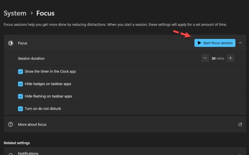Increase session duration with plus button
Screen dimensions: 249x155
[230, 58]
